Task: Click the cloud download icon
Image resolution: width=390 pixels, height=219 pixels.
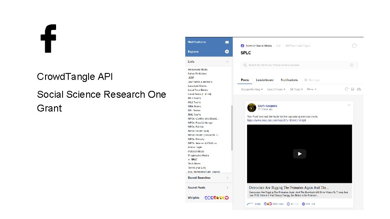Action: 359,89
